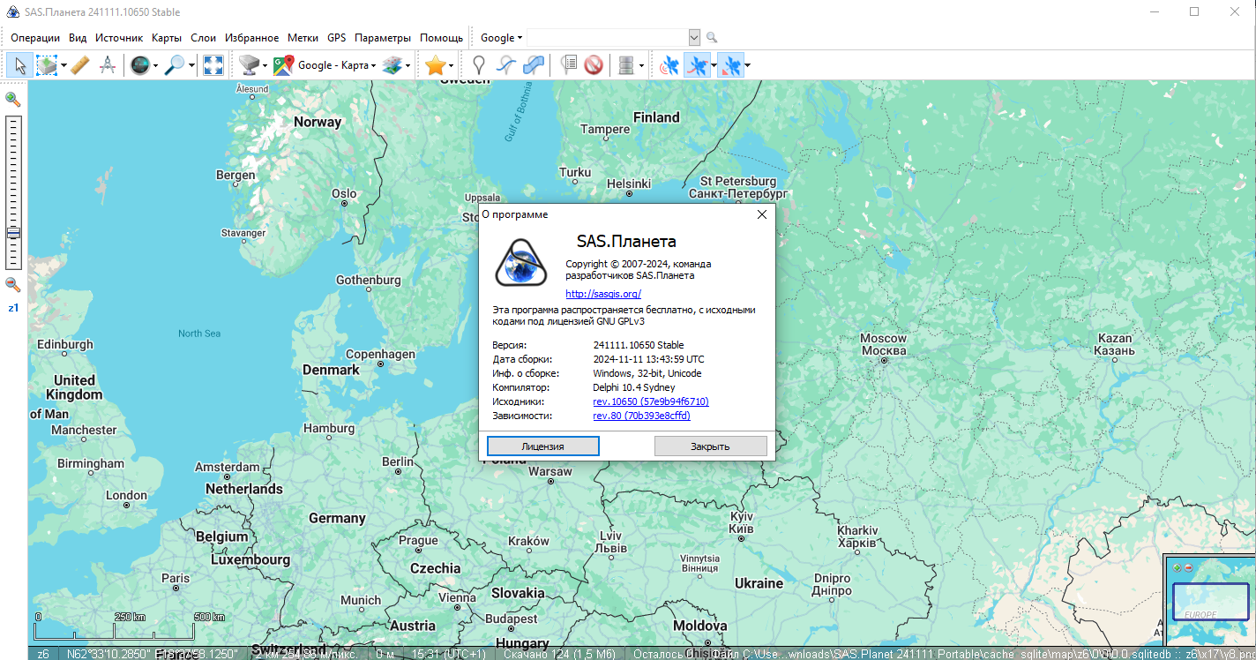This screenshot has height=660, width=1256.
Task: Expand the favorites star dropdown arrow
Action: pos(451,64)
